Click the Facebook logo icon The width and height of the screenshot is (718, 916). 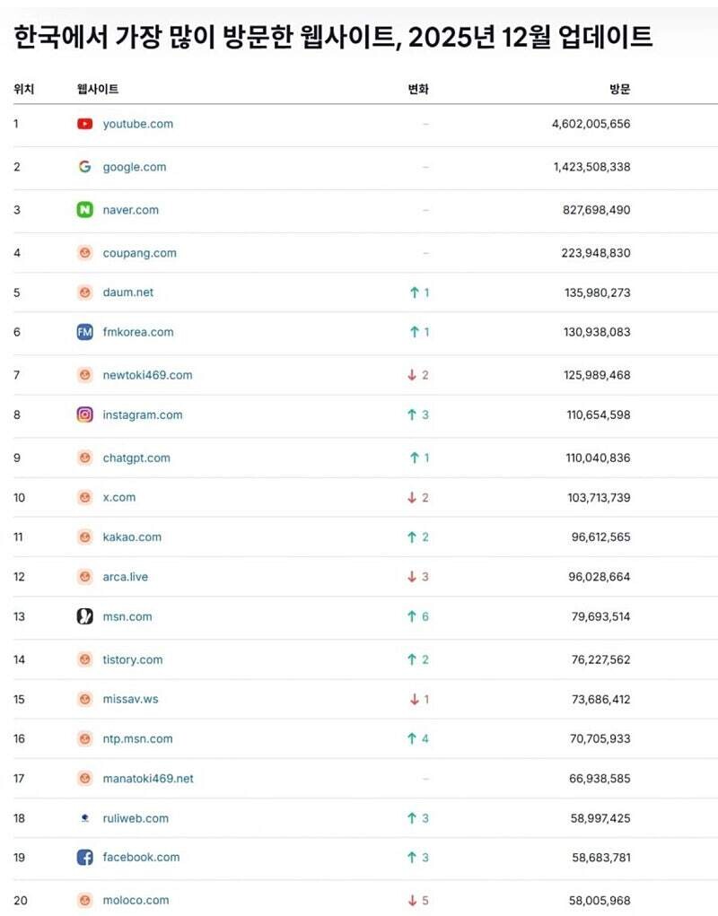tap(84, 857)
